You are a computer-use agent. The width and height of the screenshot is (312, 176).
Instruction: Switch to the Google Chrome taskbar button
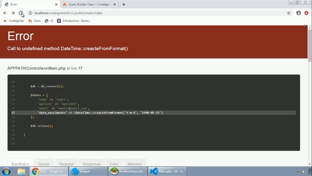tap(49, 172)
